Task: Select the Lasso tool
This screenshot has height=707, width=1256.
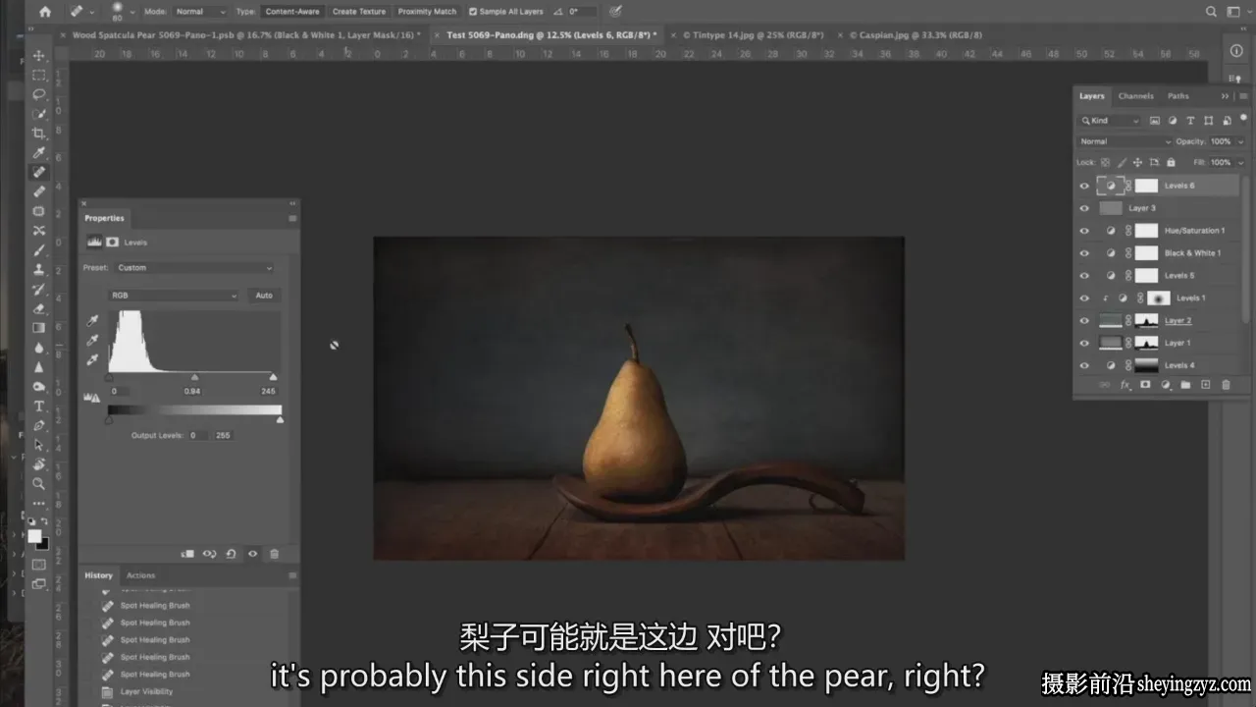Action: point(39,94)
